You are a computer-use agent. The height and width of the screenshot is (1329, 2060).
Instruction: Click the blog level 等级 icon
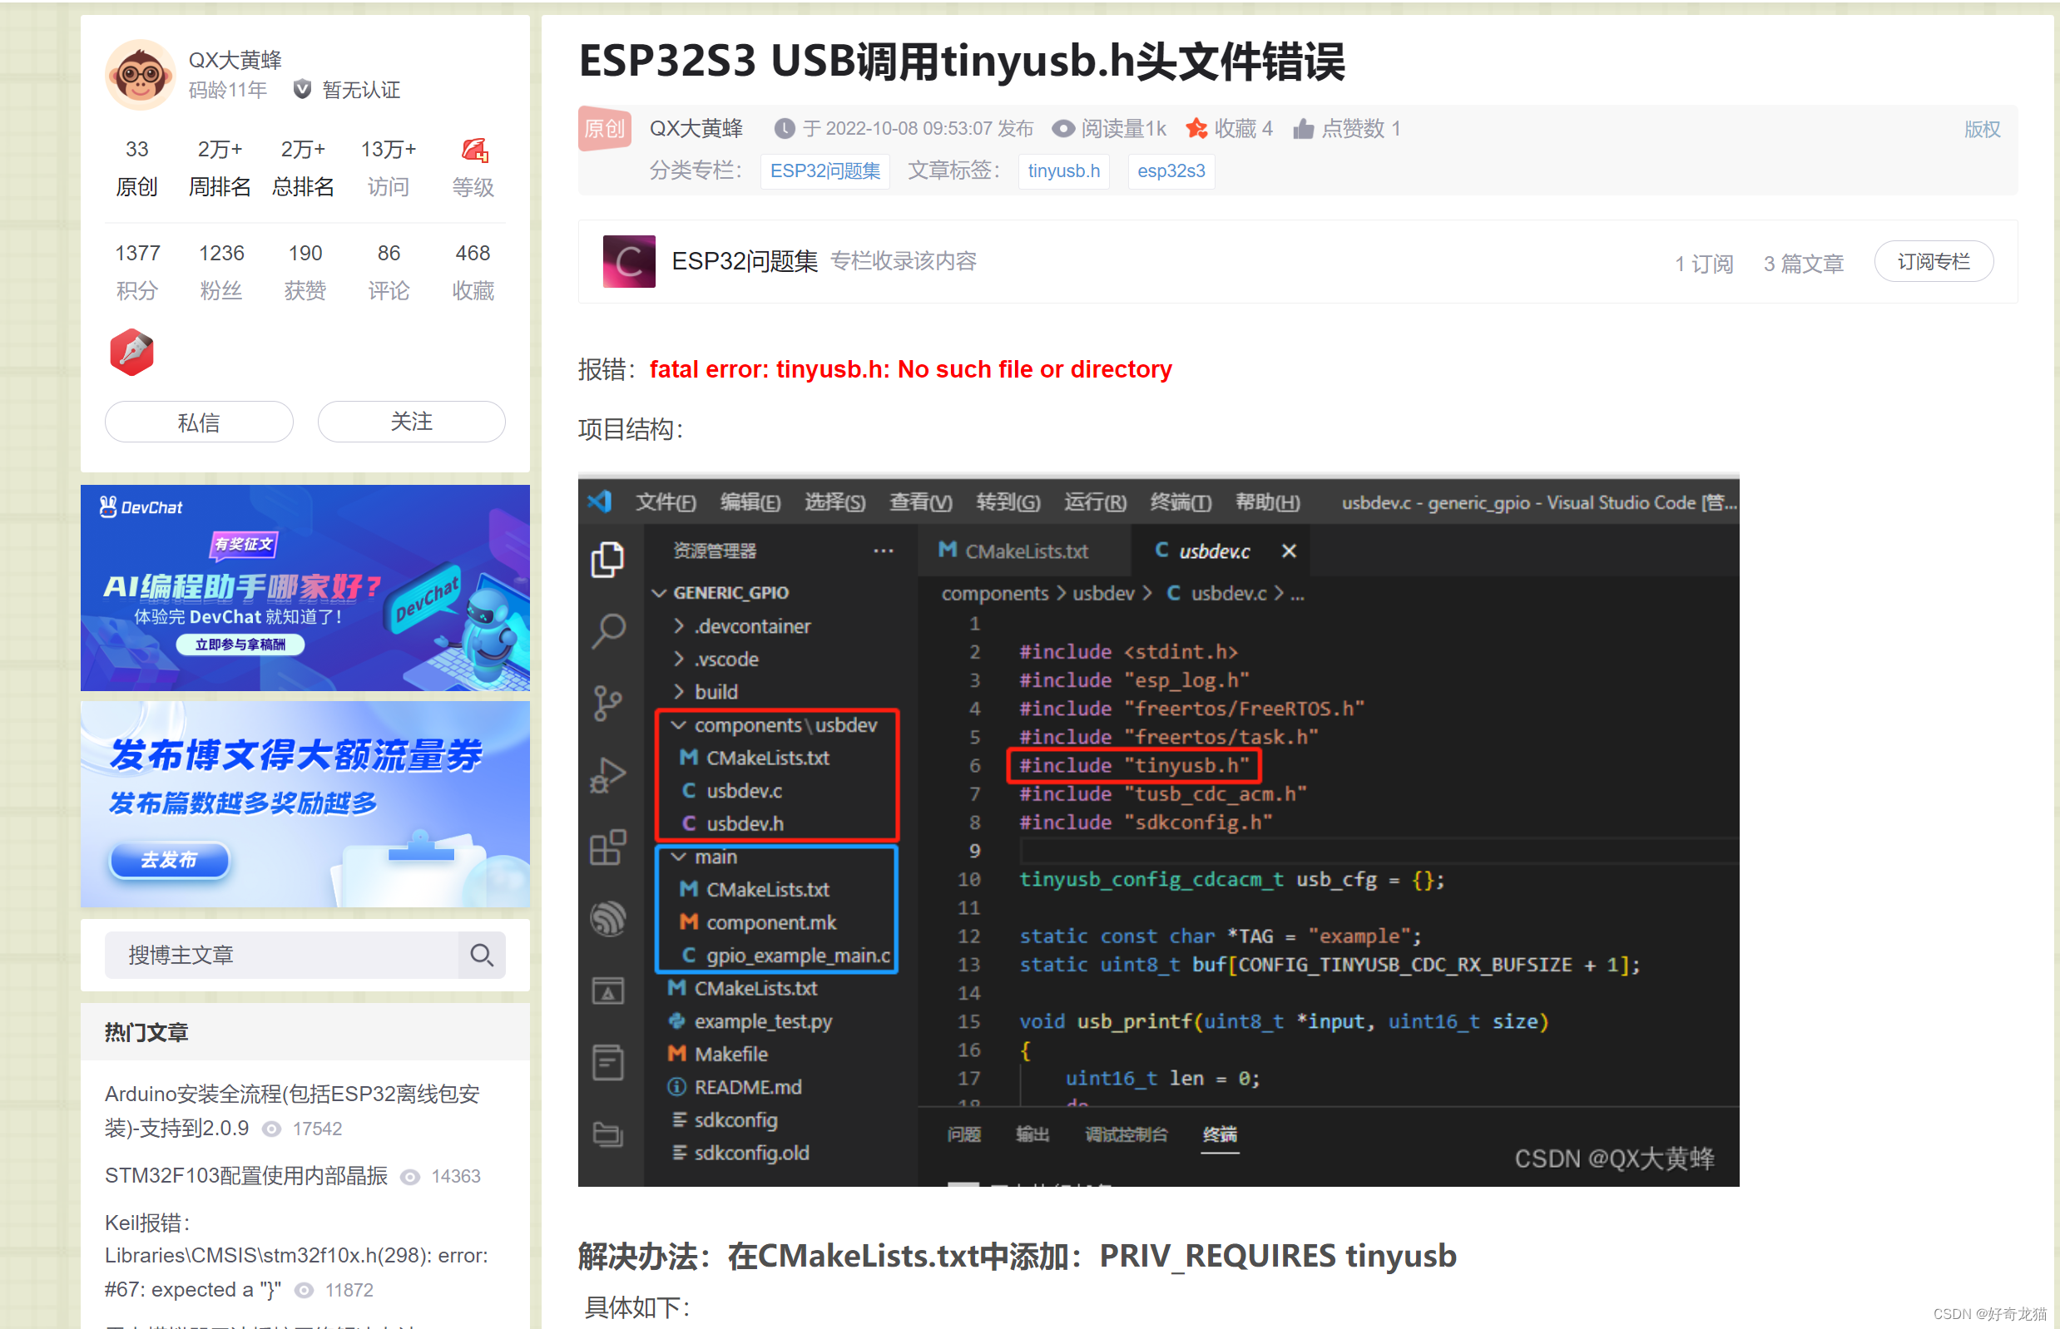(473, 150)
